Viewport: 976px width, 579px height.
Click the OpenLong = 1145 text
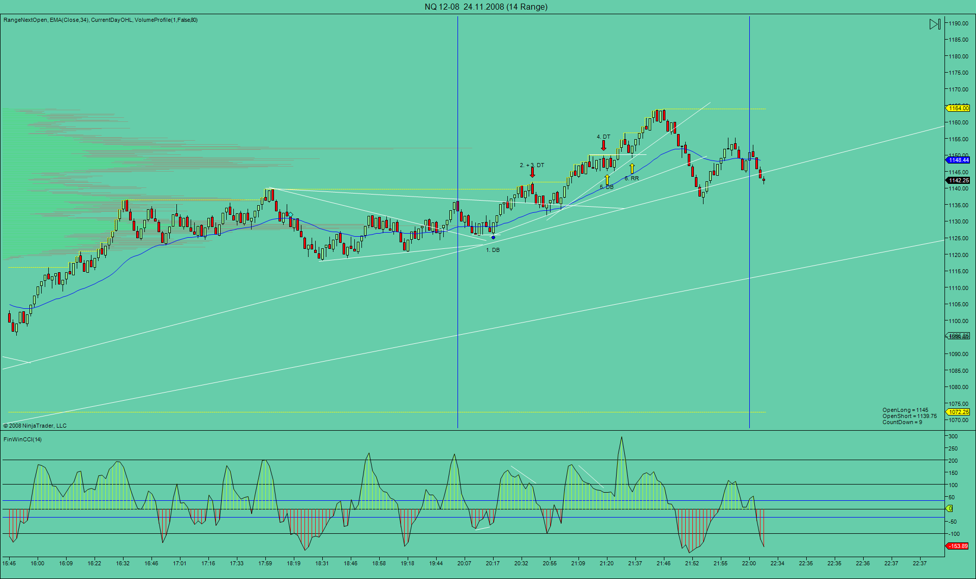(x=905, y=410)
